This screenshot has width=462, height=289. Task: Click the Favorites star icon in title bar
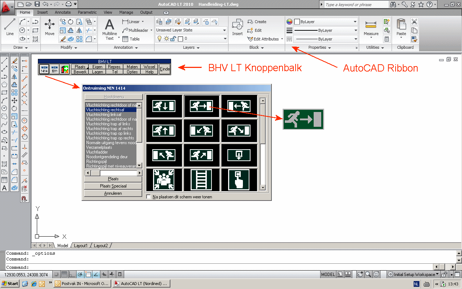click(x=421, y=5)
